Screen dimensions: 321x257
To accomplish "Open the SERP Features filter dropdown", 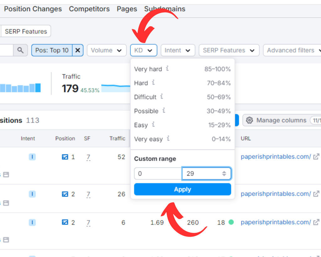I will pyautogui.click(x=229, y=50).
